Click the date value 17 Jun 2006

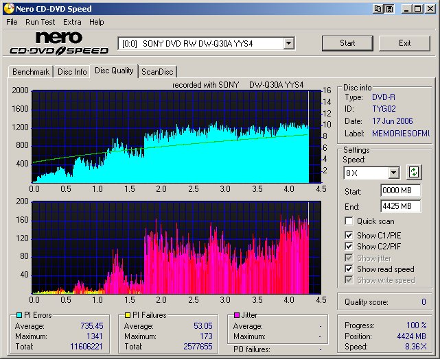393,121
